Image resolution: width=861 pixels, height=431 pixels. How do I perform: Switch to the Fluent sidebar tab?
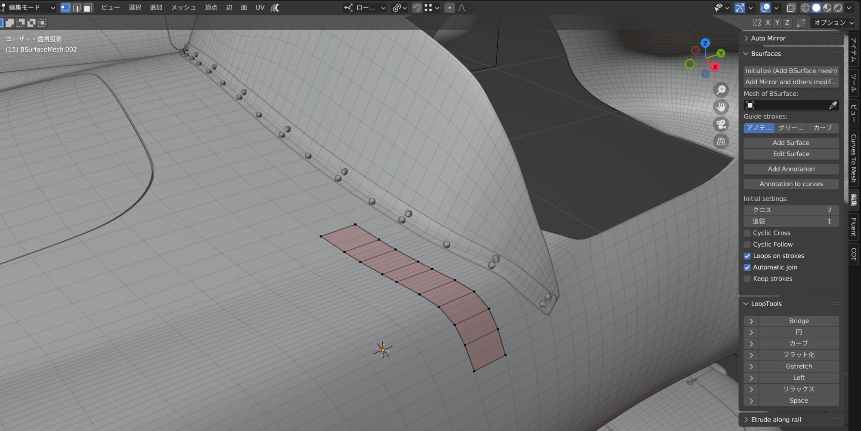pyautogui.click(x=854, y=227)
